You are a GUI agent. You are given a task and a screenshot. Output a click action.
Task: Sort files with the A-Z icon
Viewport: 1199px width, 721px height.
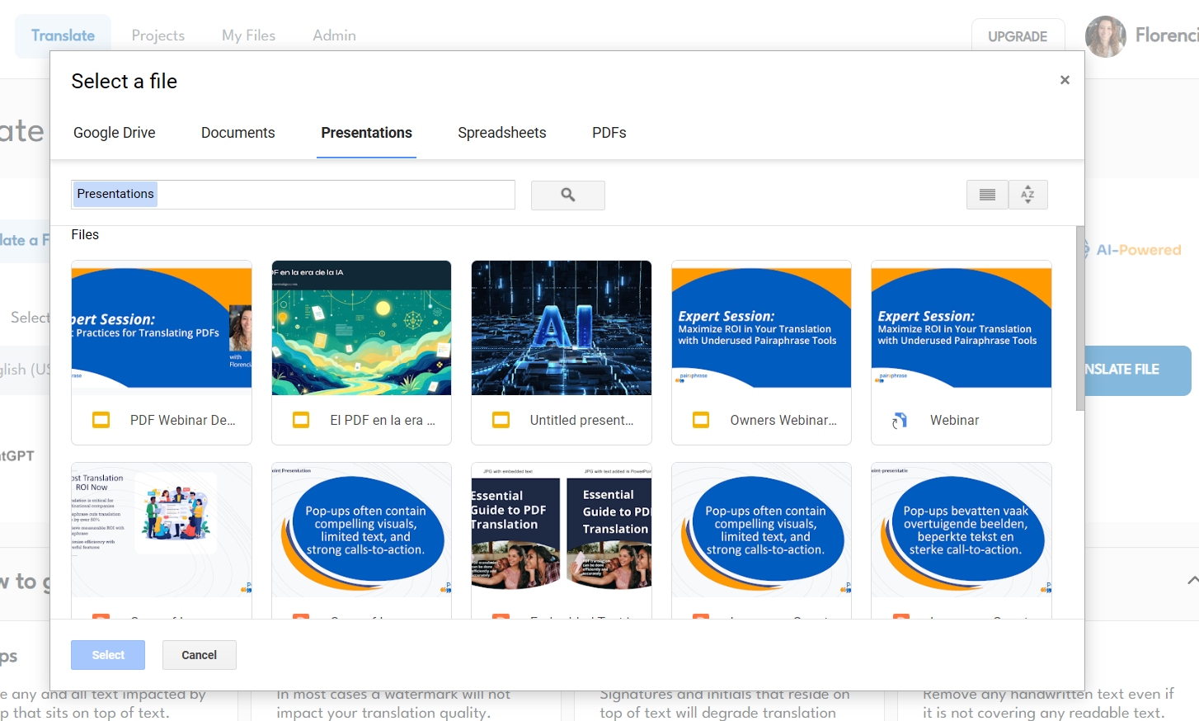1027,194
